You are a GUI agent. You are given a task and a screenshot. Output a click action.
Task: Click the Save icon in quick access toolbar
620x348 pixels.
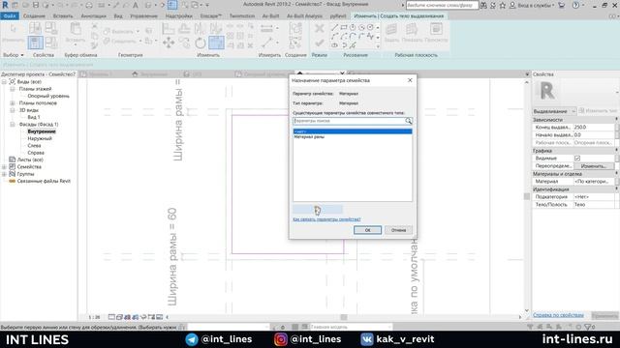pos(36,5)
